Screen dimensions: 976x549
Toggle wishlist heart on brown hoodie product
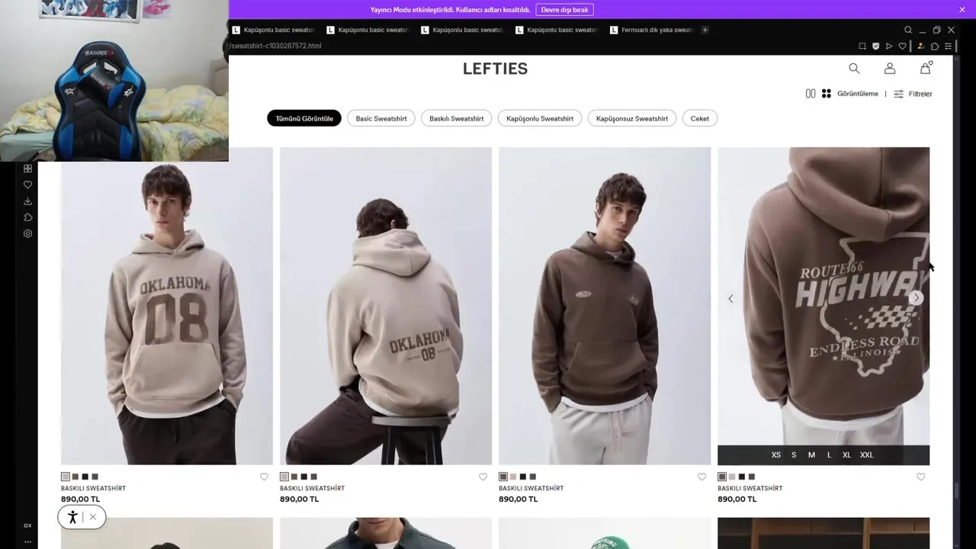tap(701, 477)
